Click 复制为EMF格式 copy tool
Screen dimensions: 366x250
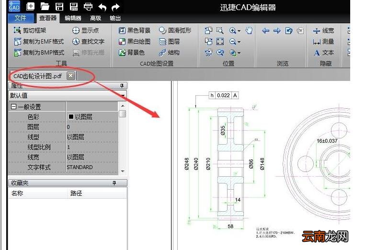[x=39, y=42]
